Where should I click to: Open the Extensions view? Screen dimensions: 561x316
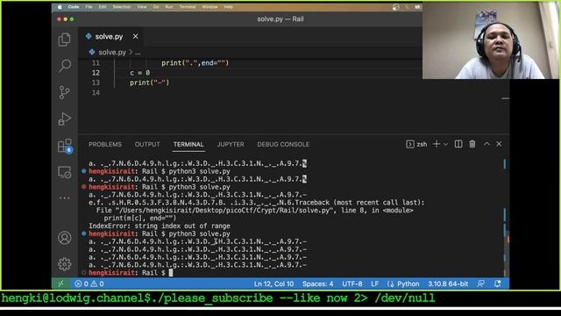64,146
